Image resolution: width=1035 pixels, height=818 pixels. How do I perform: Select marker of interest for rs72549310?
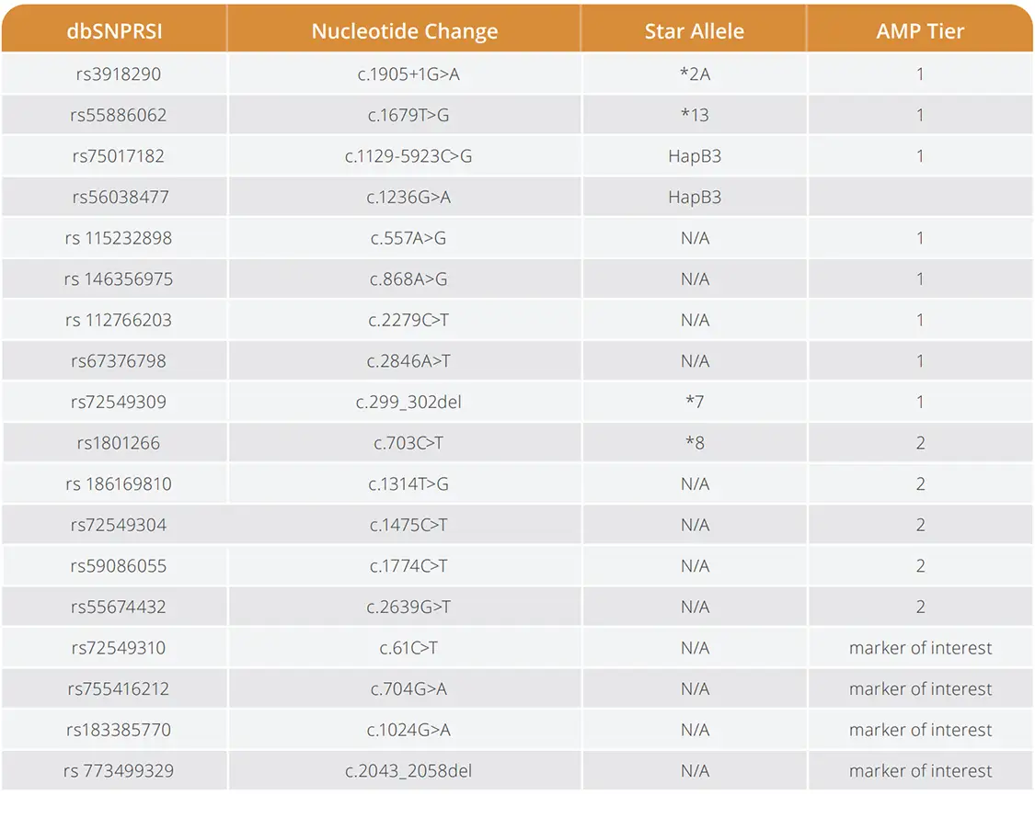(920, 648)
